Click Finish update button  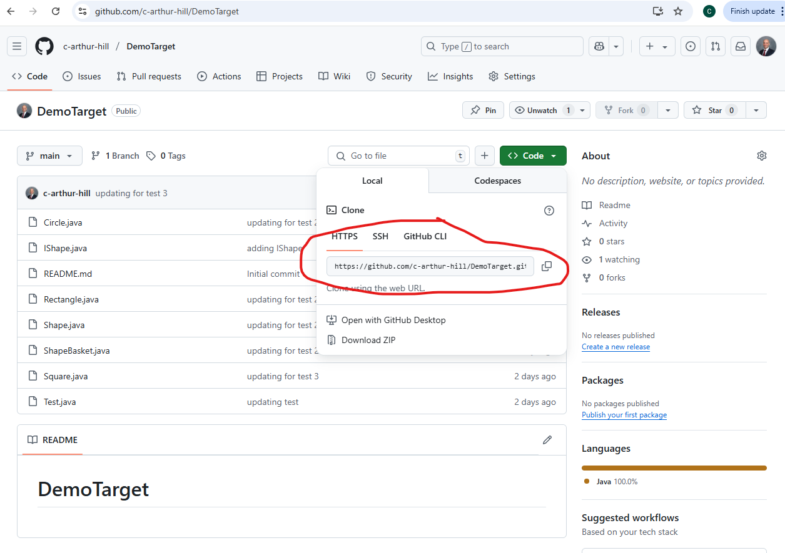752,11
